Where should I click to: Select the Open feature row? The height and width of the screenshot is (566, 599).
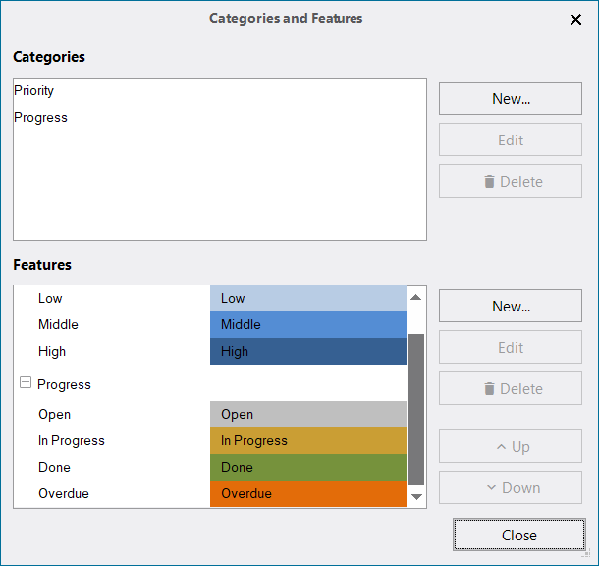click(x=54, y=415)
